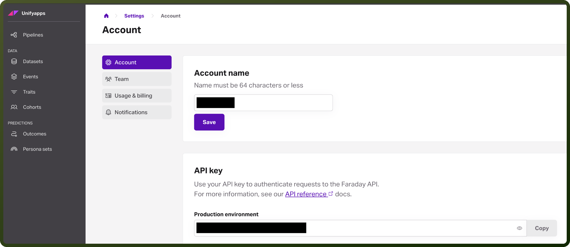Open the Usage & billing tab

click(x=137, y=96)
